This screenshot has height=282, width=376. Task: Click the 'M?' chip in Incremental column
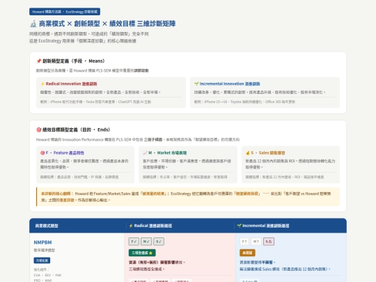256,242
